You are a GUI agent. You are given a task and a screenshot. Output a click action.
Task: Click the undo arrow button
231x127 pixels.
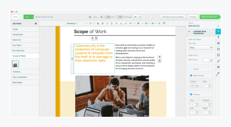pyautogui.click(x=136, y=17)
